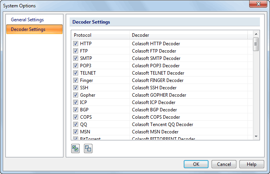The width and height of the screenshot is (270, 174).
Task: Click the HTTP protocol name
Action: pos(86,44)
